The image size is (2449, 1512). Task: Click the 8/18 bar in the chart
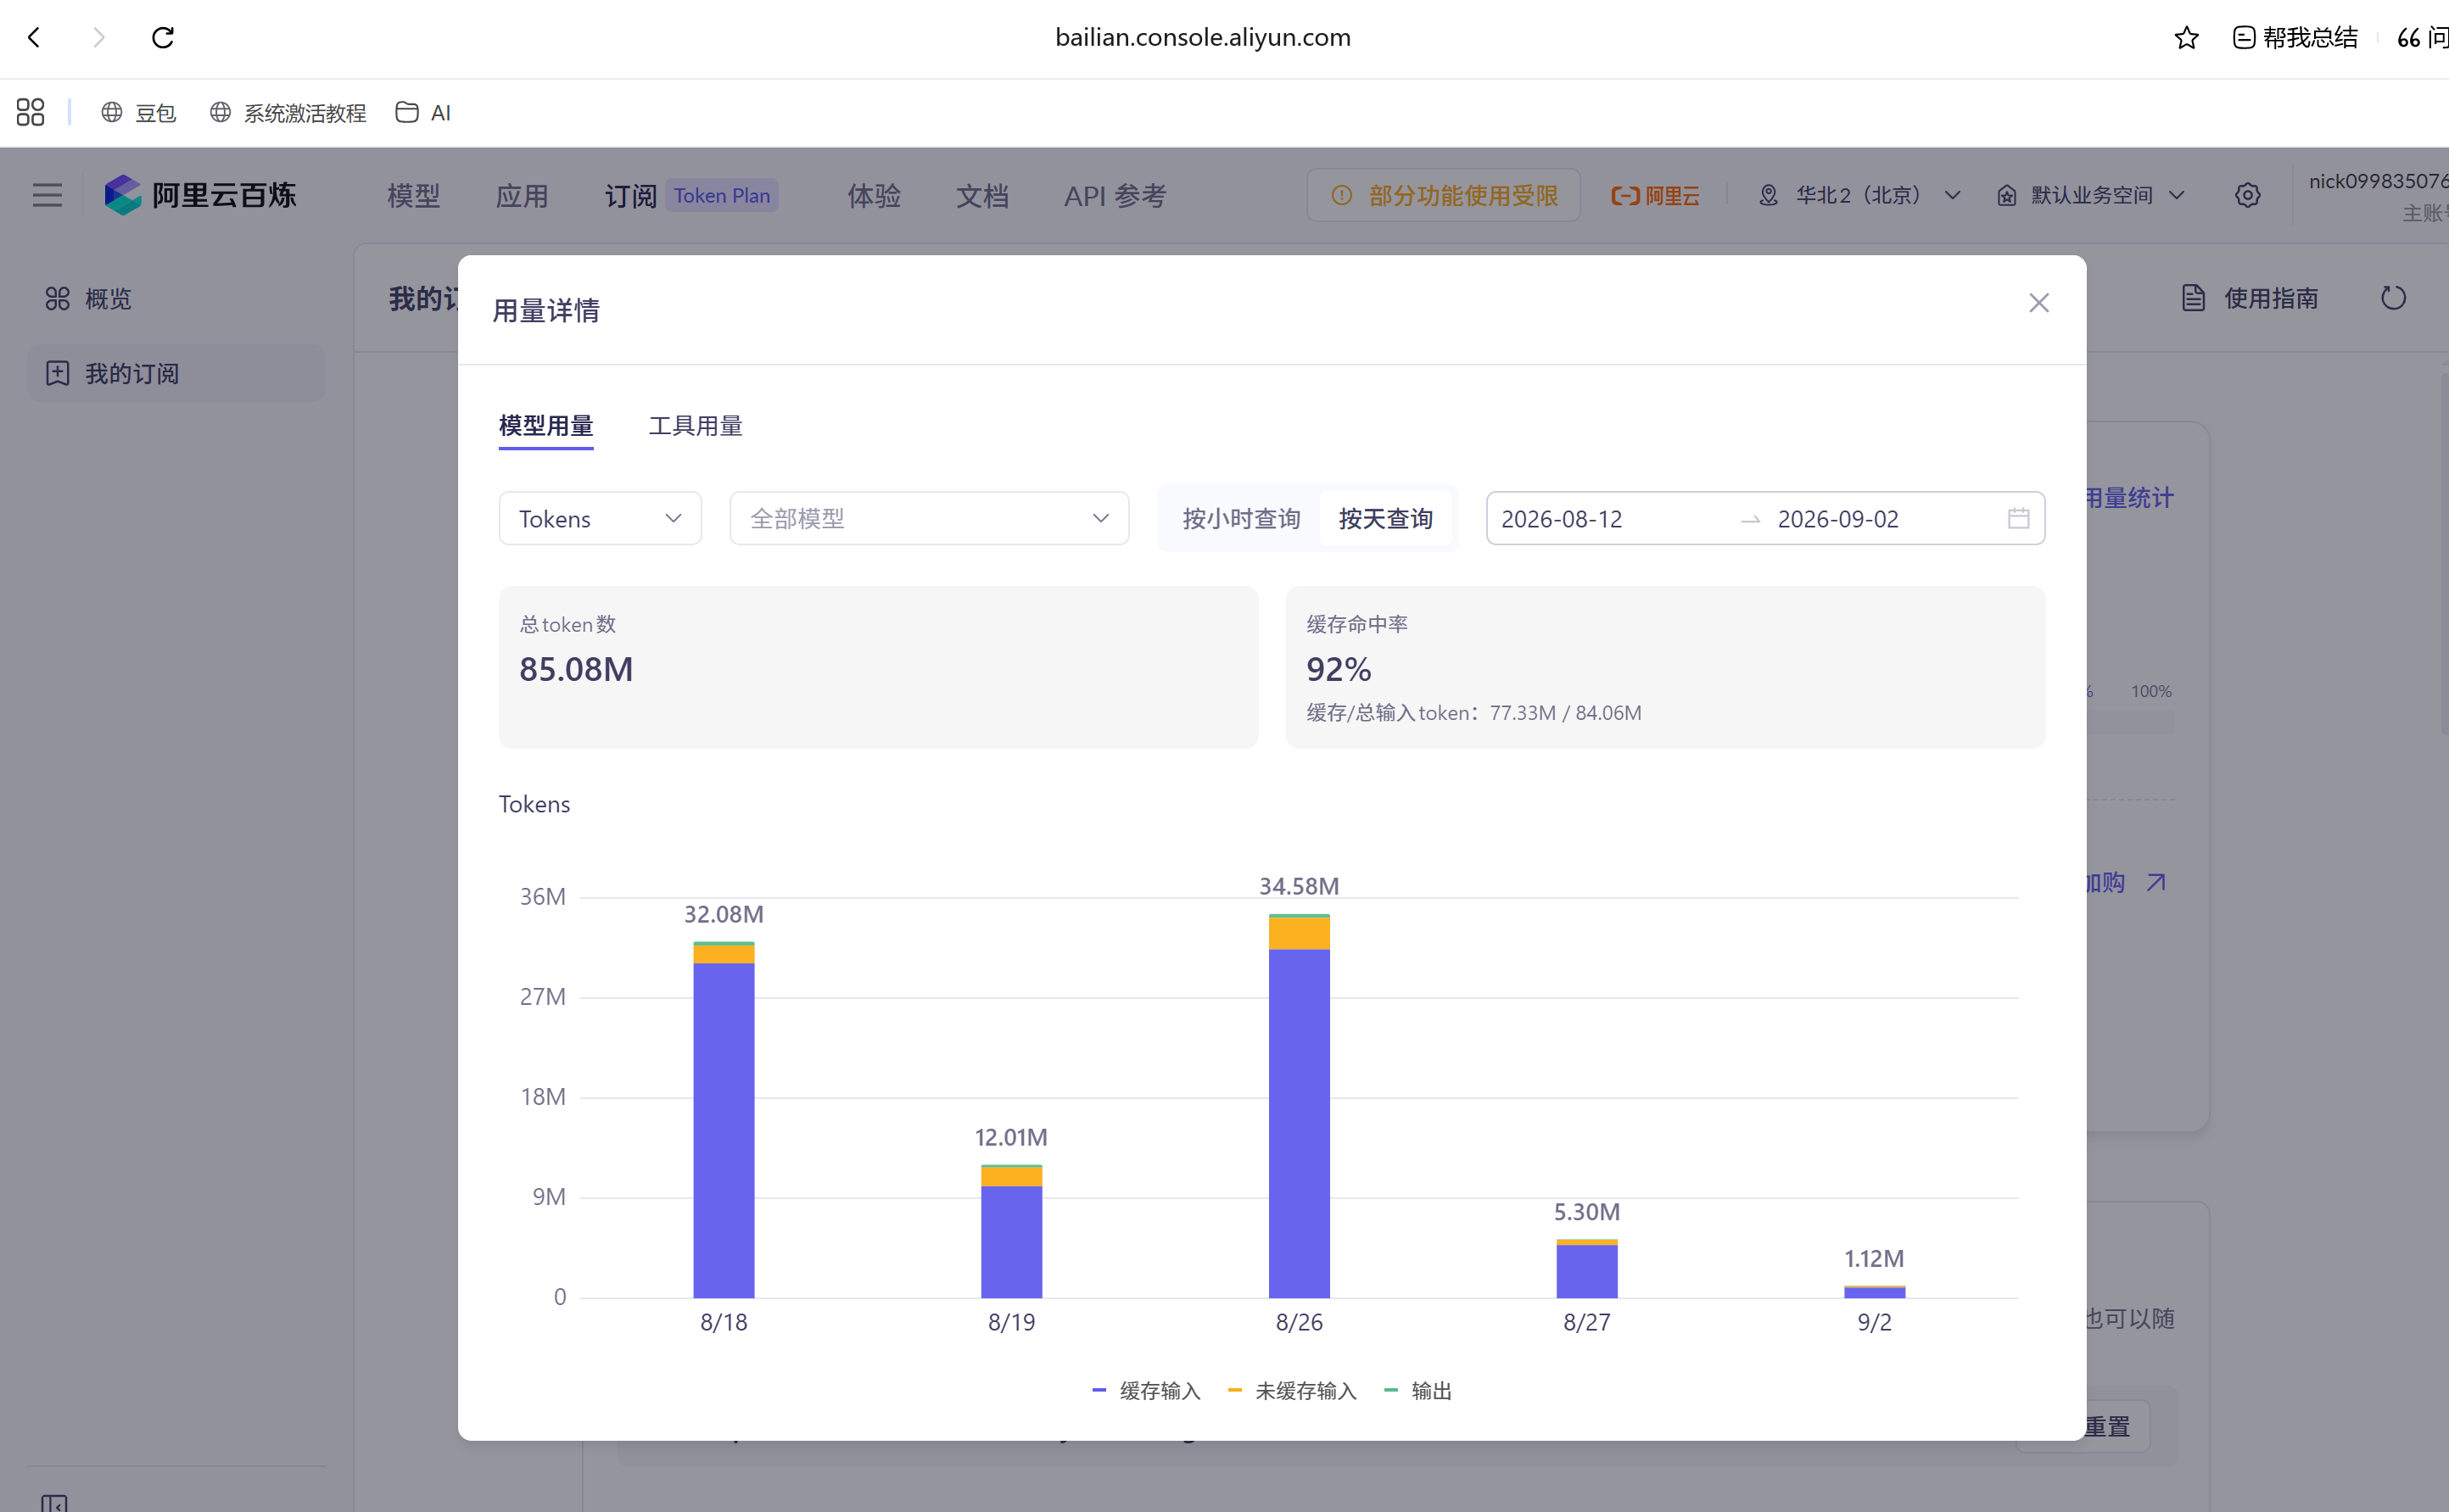point(724,1120)
